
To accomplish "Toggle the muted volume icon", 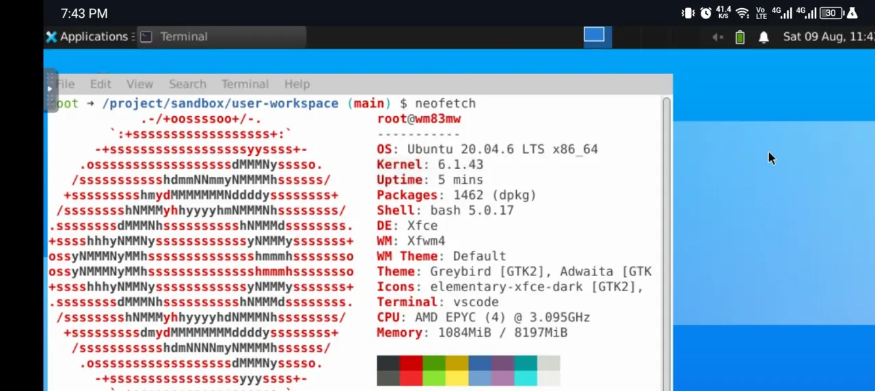I will tap(718, 37).
